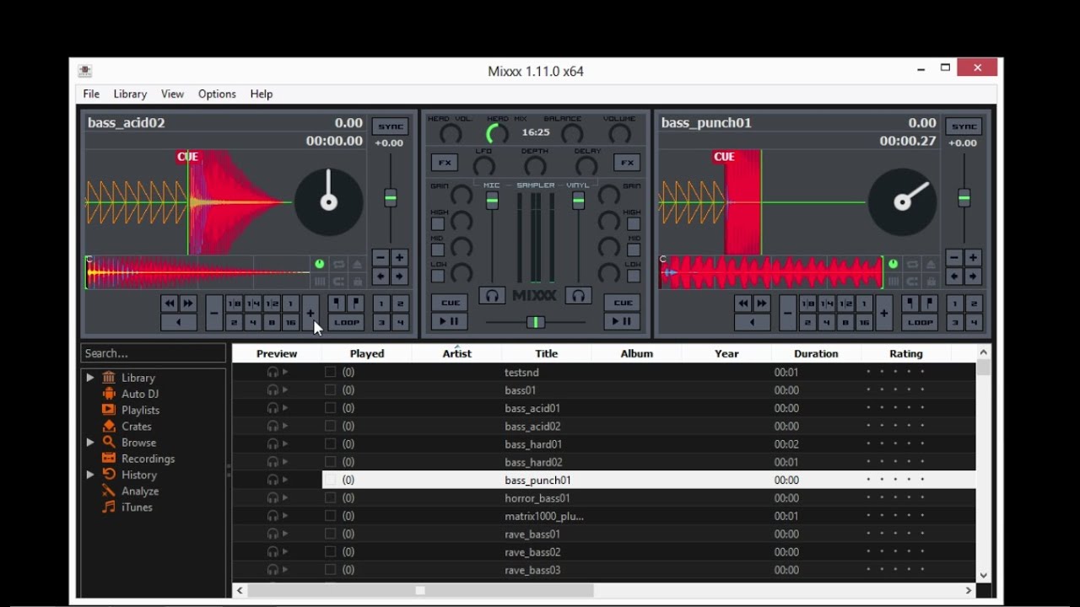Expand the Library tree node
Image resolution: width=1080 pixels, height=607 pixels.
pos(90,378)
